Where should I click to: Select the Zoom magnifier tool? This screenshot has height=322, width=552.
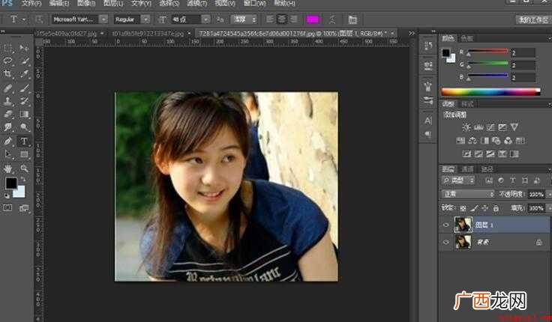click(x=24, y=168)
